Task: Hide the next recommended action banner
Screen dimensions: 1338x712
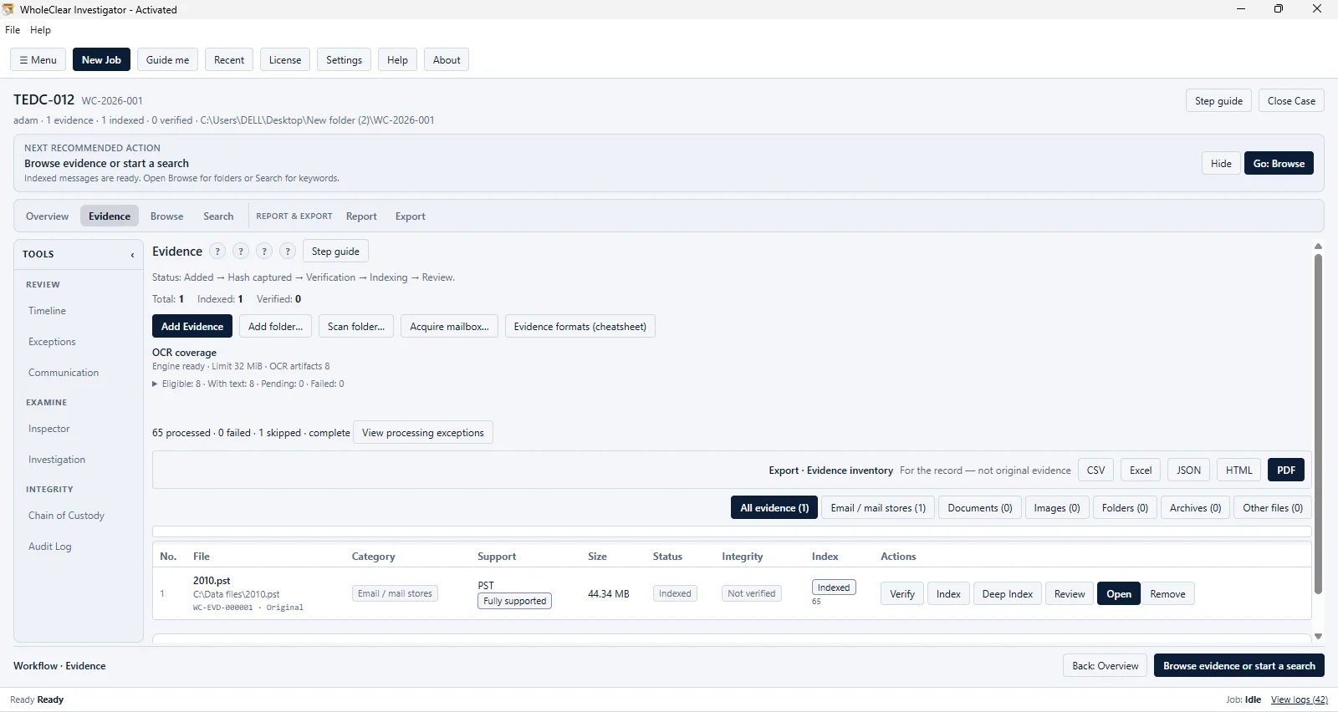Action: pos(1221,164)
